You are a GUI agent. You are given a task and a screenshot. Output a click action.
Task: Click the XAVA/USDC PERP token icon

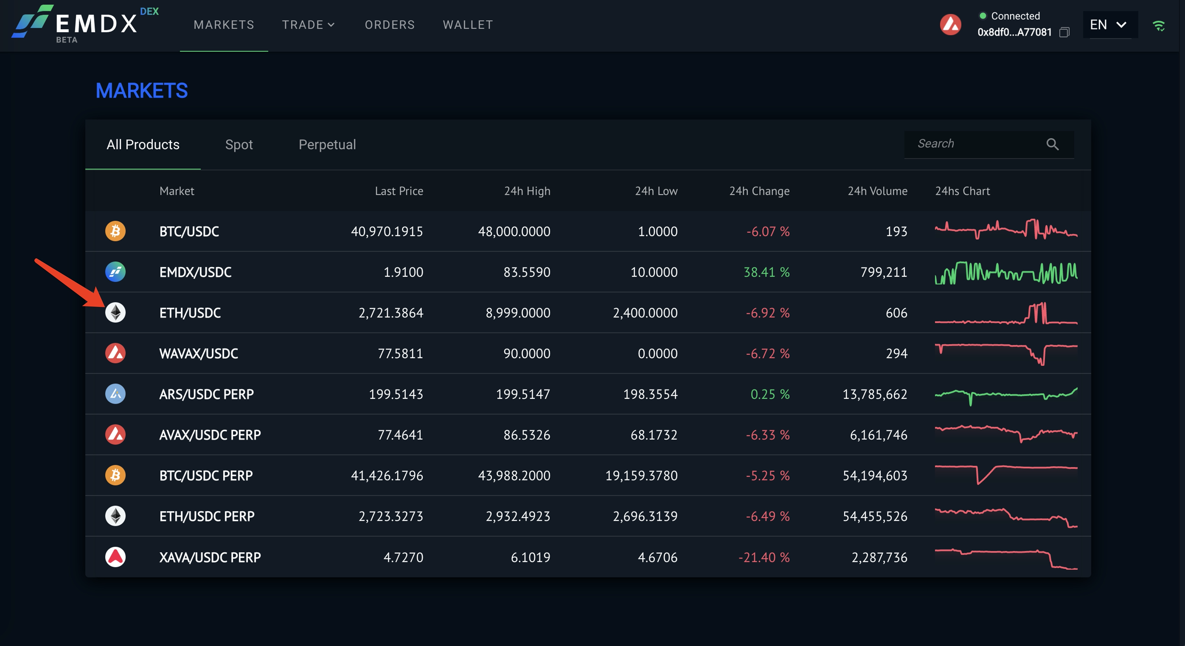click(115, 557)
